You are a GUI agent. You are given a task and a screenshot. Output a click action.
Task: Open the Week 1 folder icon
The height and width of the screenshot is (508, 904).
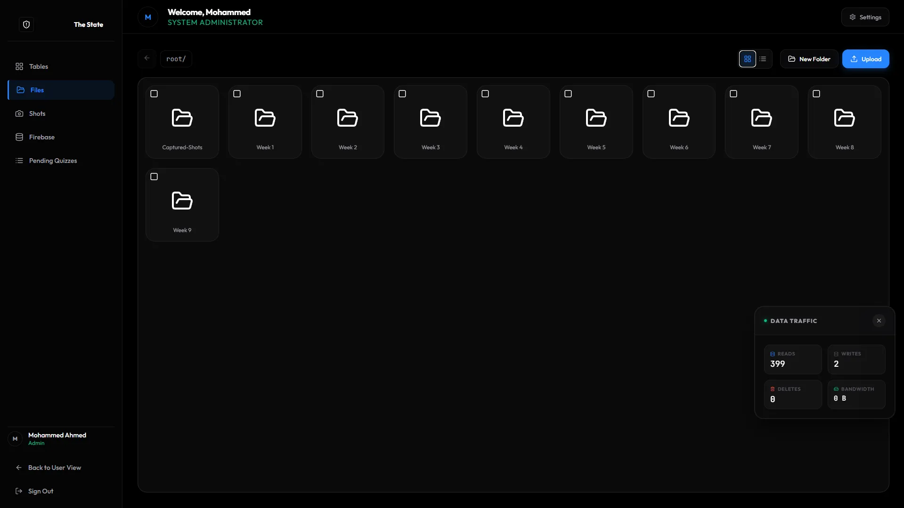click(x=265, y=118)
